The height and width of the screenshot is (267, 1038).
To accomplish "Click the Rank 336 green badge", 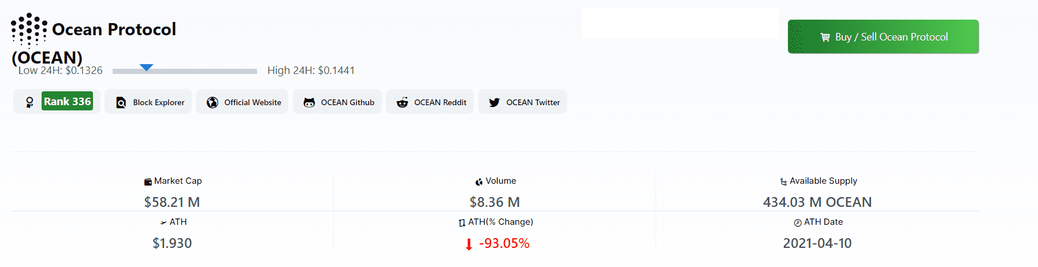I will 67,101.
